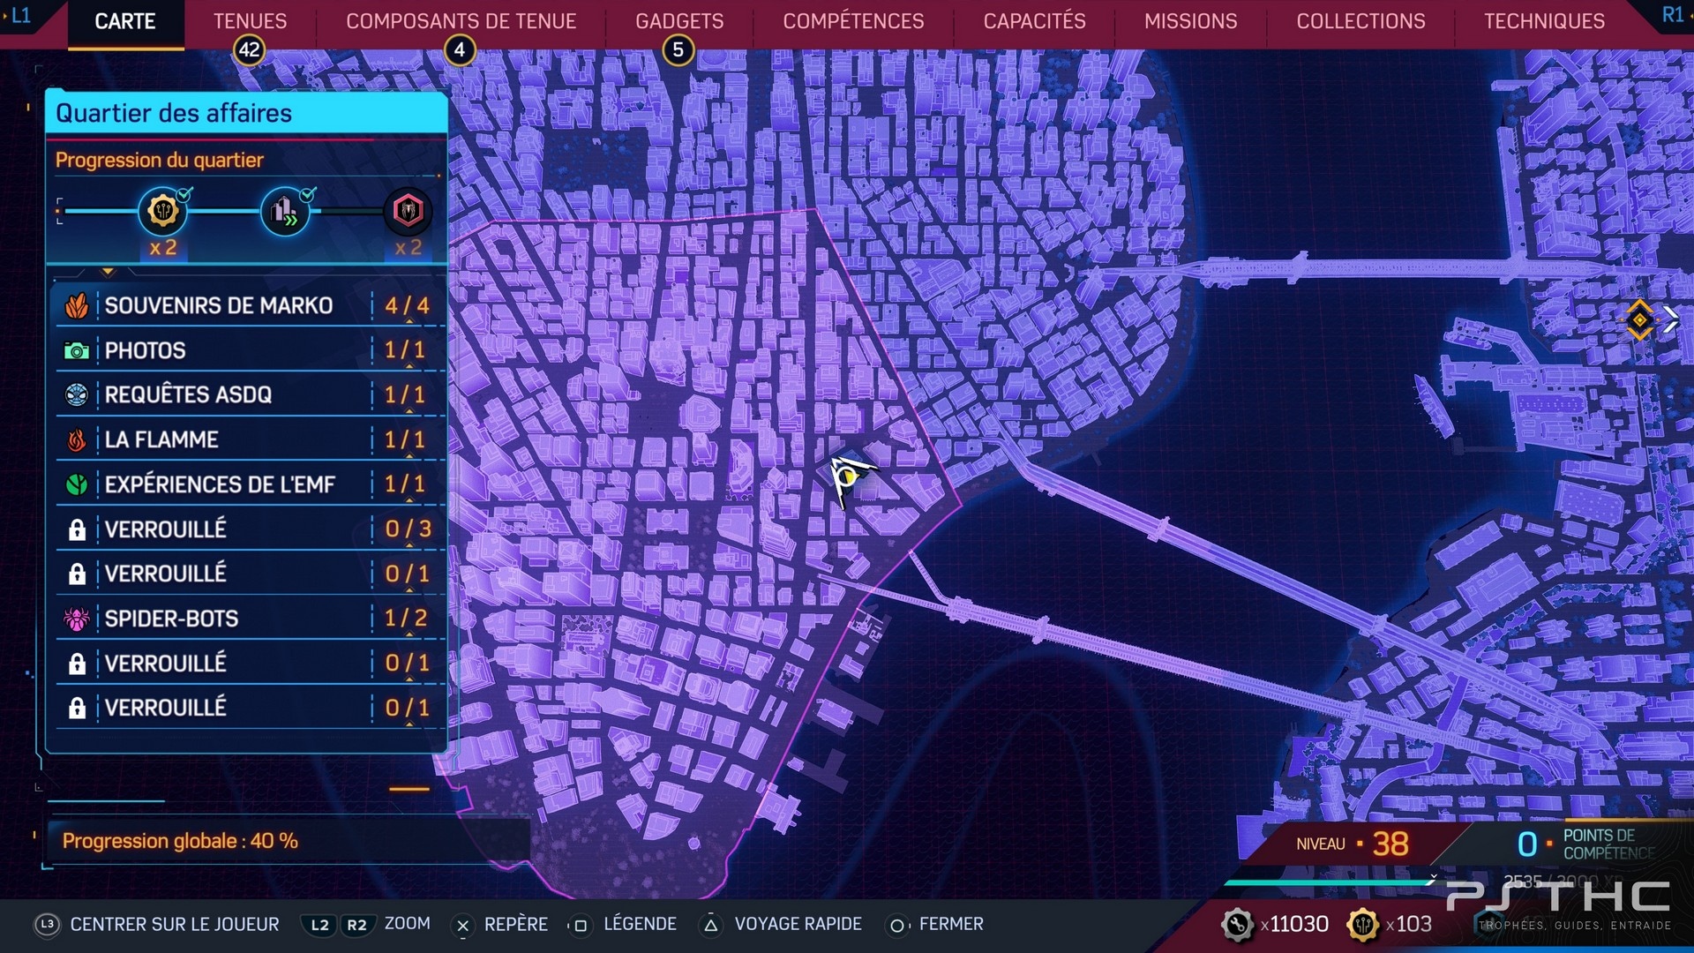Select the first district reward token icon
Image resolution: width=1694 pixels, height=953 pixels.
163,211
